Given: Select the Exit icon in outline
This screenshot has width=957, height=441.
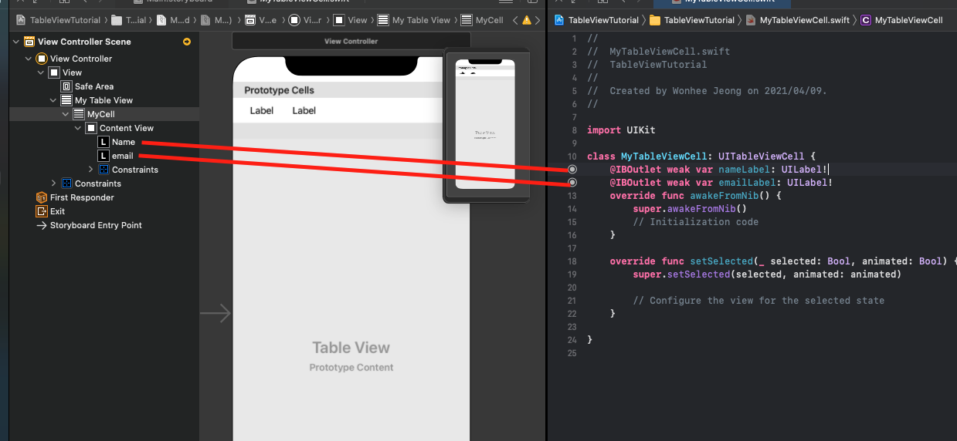Looking at the screenshot, I should [x=42, y=211].
